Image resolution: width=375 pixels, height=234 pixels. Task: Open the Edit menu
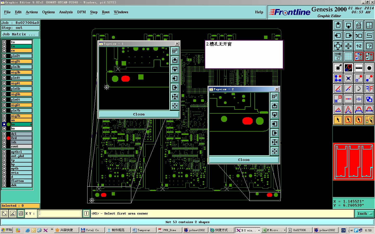(x=18, y=12)
